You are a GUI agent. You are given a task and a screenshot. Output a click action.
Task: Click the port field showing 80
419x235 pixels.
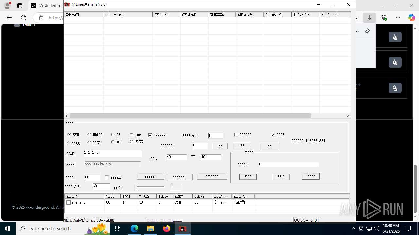(93, 178)
